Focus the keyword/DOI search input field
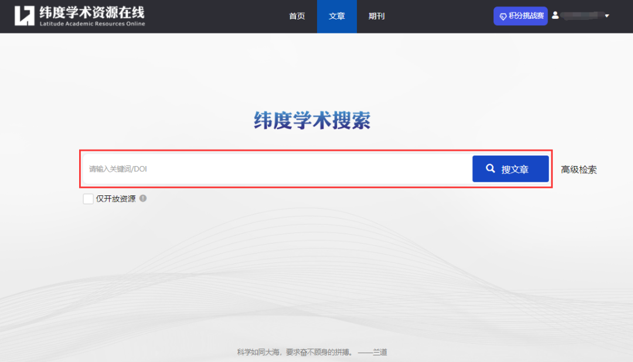633x362 pixels. tap(275, 169)
